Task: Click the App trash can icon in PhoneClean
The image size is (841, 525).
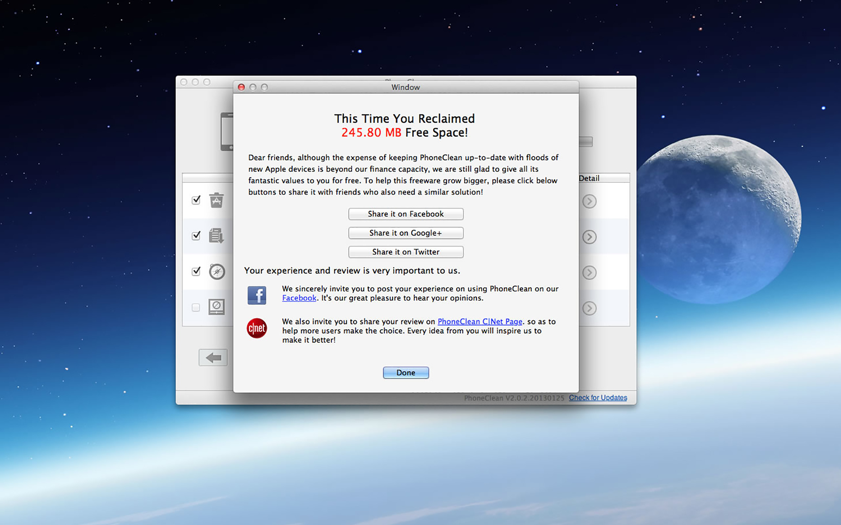Action: [216, 200]
